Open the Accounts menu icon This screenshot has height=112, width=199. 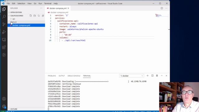click(4, 99)
